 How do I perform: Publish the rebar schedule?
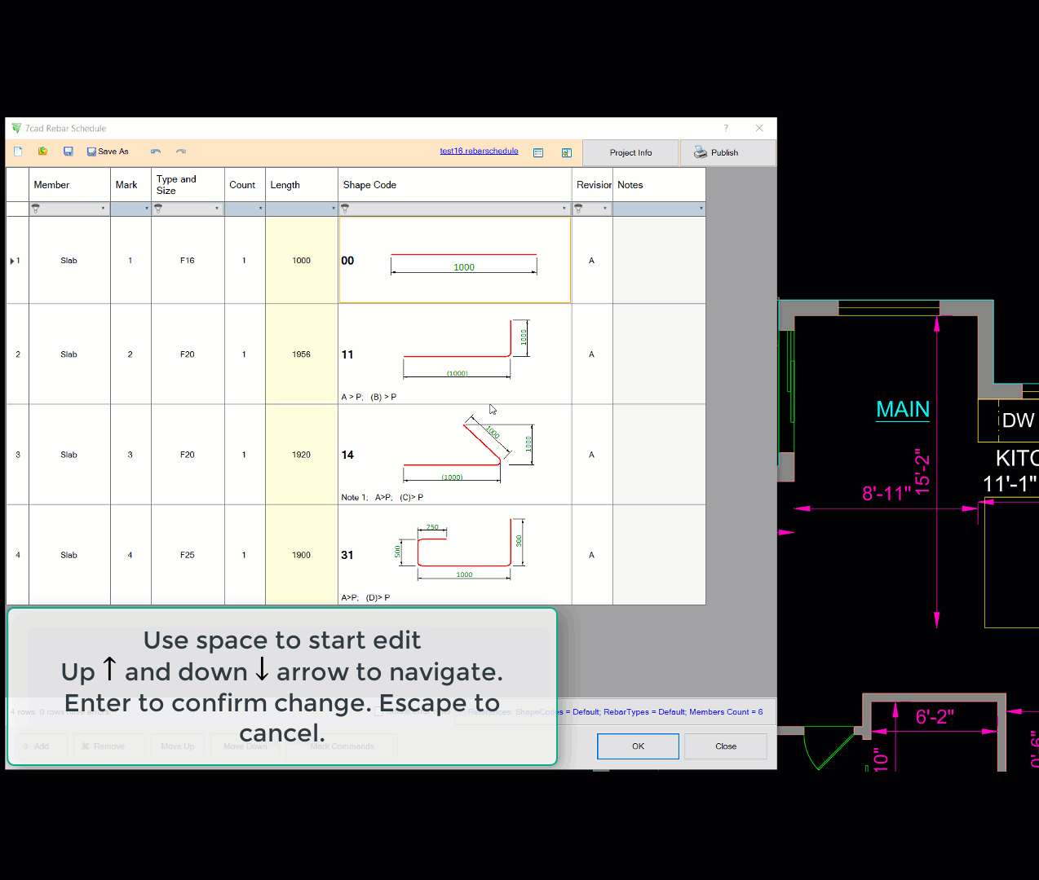click(727, 152)
